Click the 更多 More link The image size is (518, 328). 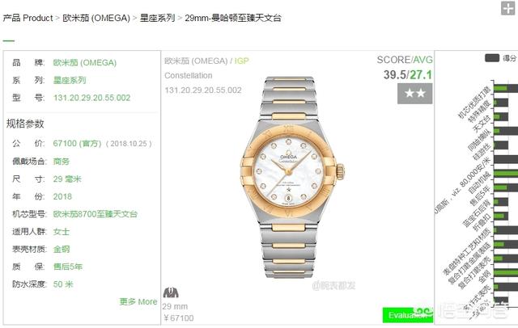click(x=138, y=301)
